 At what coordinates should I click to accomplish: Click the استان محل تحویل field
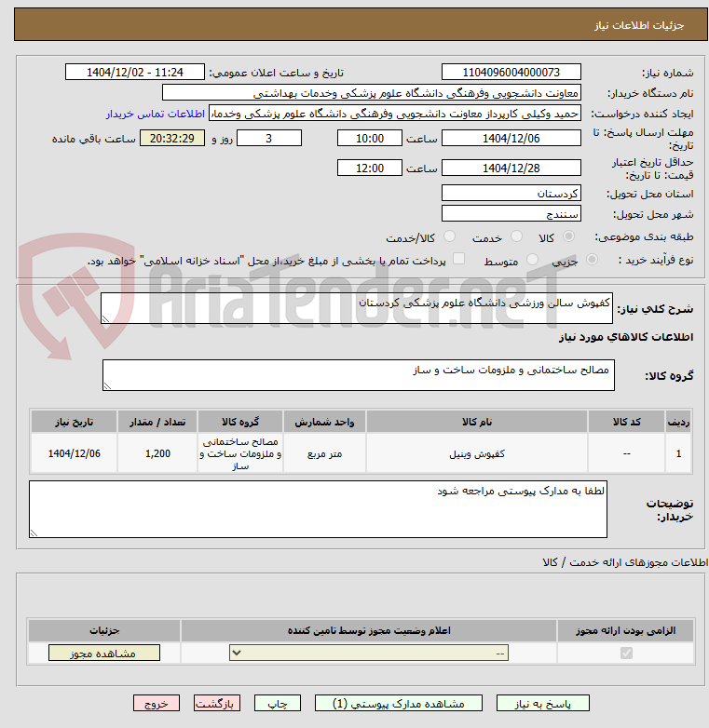point(511,193)
